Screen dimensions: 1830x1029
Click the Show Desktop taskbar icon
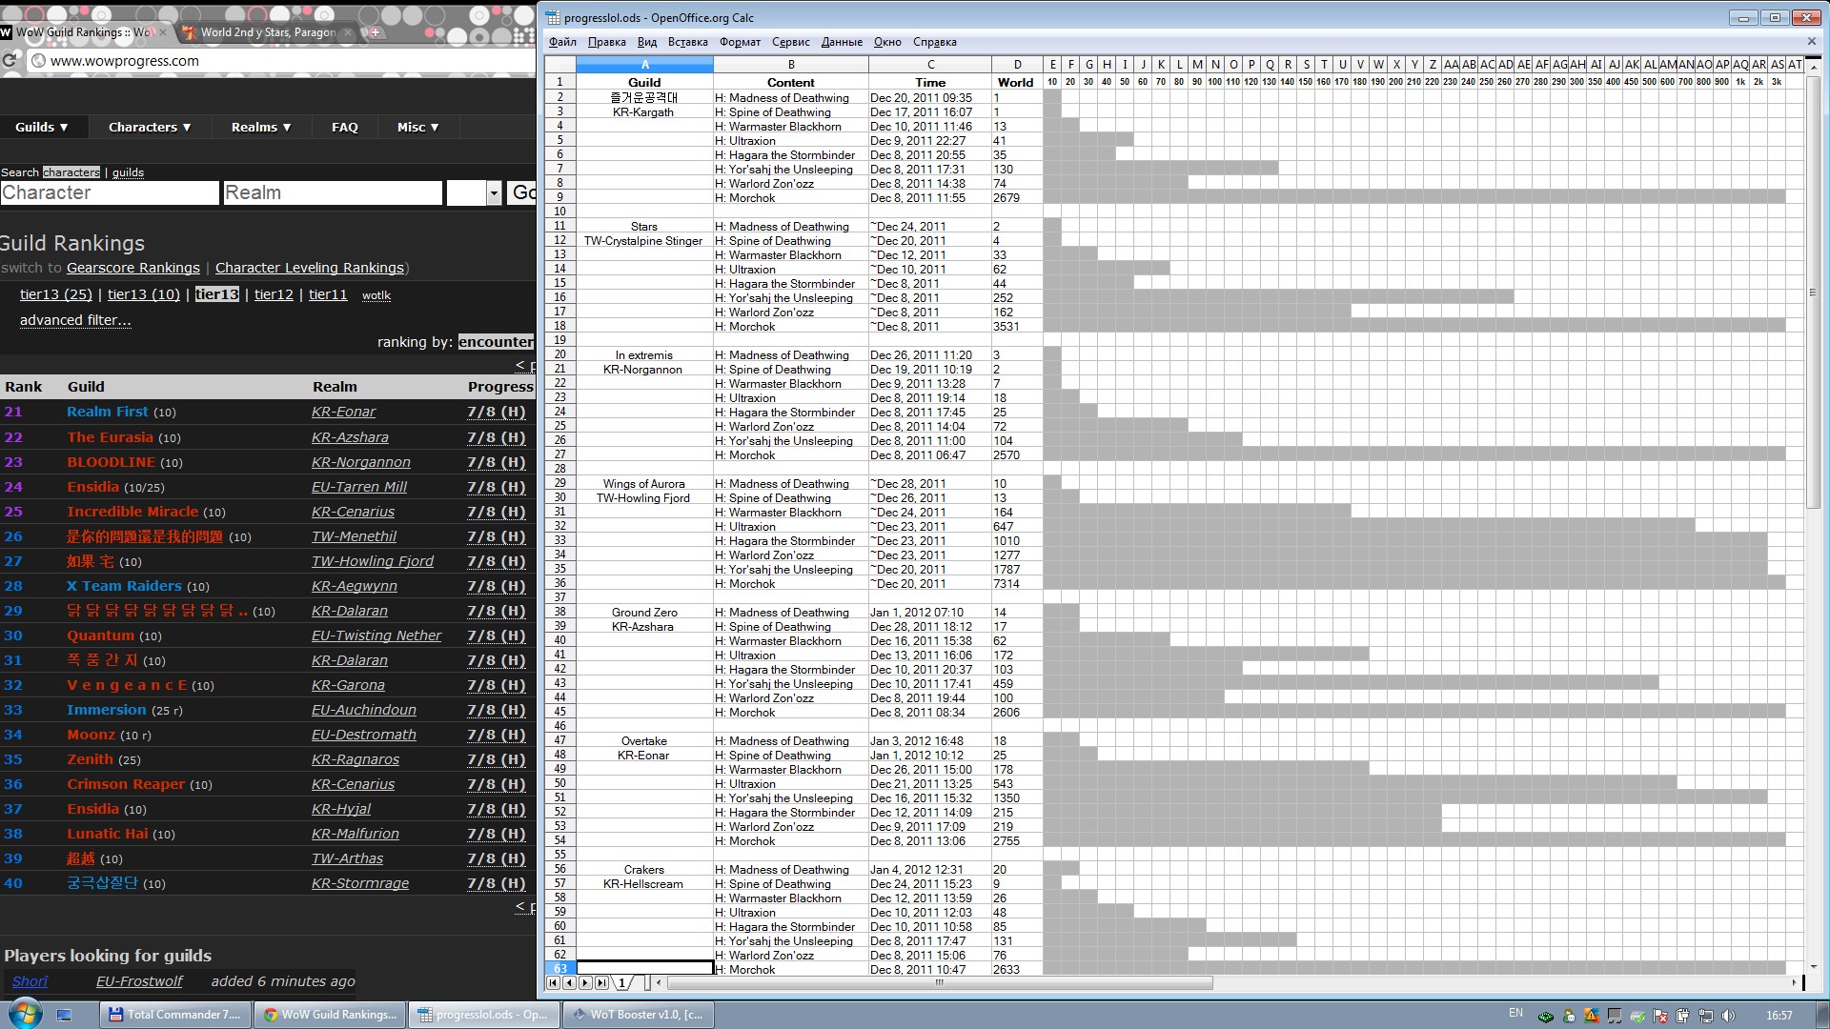65,1015
